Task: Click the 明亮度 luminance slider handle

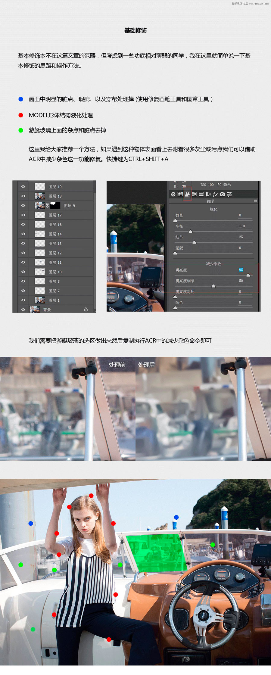Action: point(248,275)
